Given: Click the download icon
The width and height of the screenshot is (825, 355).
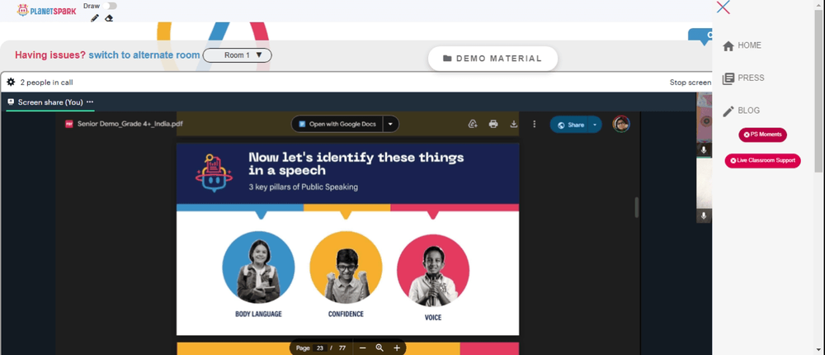Looking at the screenshot, I should [513, 125].
